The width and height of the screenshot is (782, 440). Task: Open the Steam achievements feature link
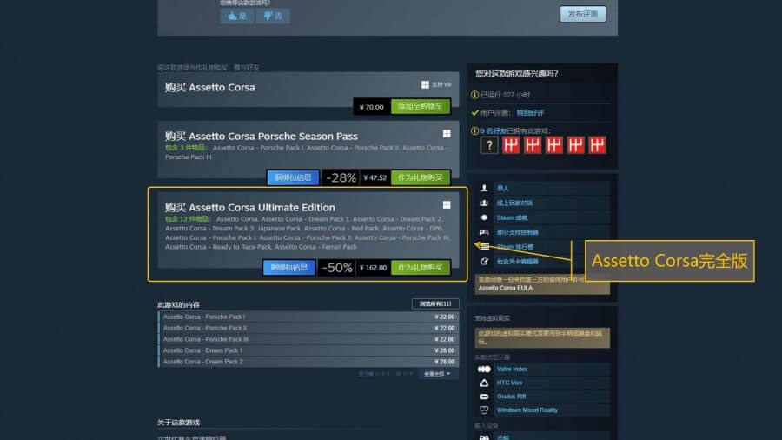coord(512,217)
